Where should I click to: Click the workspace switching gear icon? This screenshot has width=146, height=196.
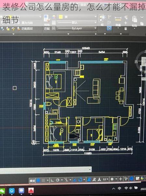[112, 179]
